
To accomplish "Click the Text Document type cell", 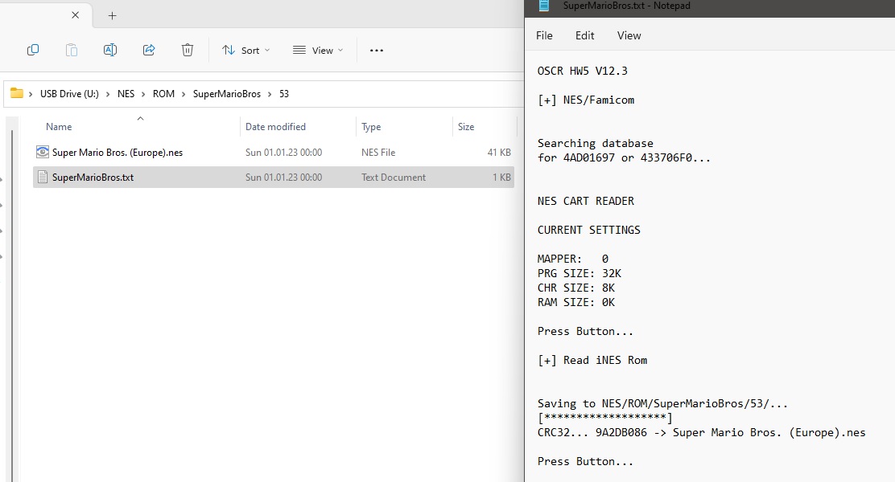I will click(x=394, y=178).
